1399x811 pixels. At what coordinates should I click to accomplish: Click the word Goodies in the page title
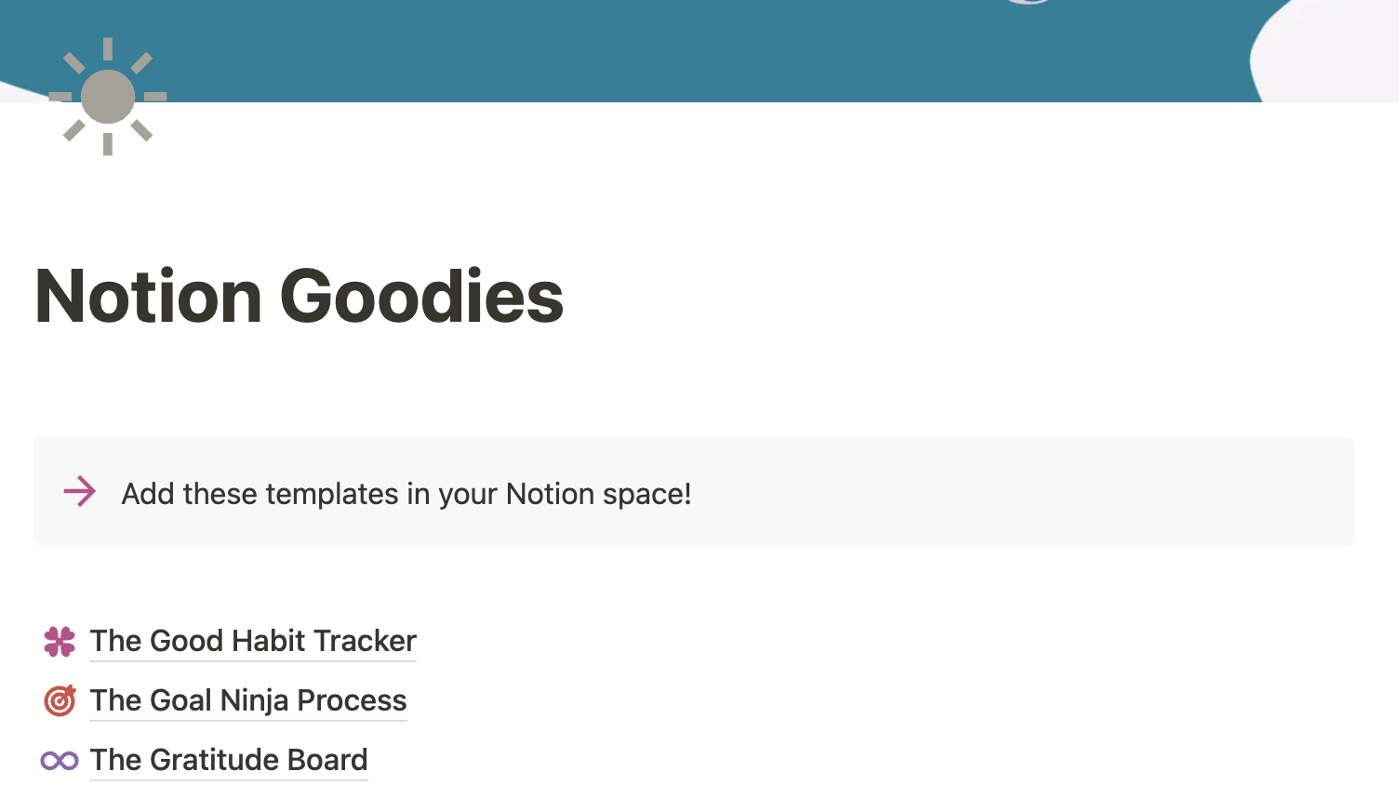[421, 296]
